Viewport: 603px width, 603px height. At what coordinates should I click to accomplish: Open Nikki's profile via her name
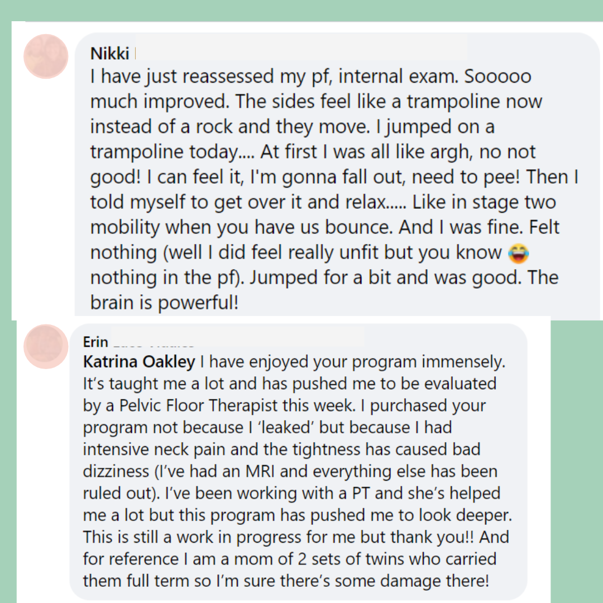point(109,54)
